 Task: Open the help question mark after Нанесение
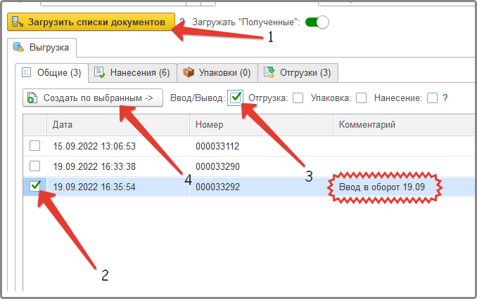pos(445,98)
